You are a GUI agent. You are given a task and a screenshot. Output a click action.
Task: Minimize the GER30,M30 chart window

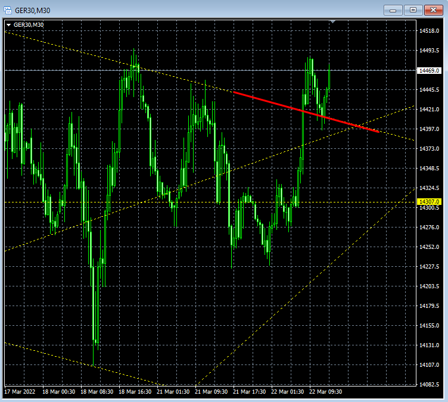393,10
